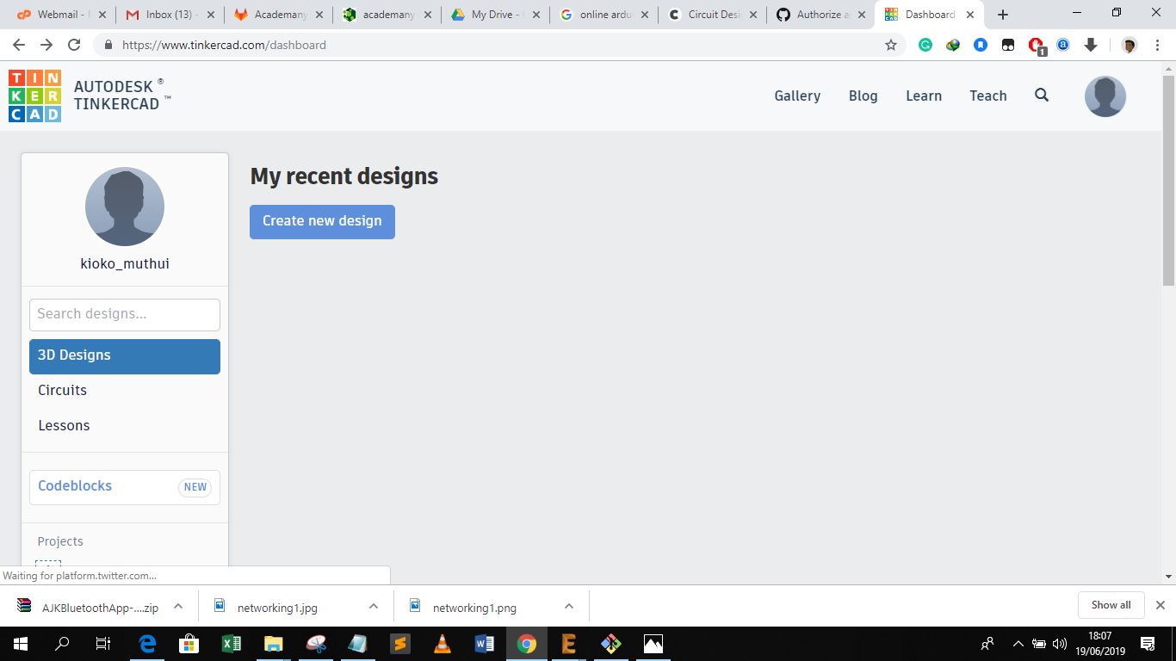Open the Learn link
1176x661 pixels.
(x=924, y=96)
